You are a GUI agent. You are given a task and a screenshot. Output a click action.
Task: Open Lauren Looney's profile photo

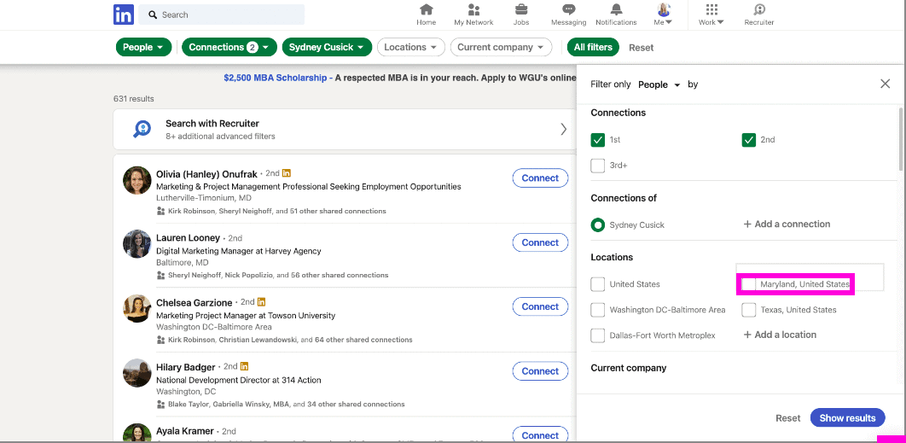(x=137, y=244)
